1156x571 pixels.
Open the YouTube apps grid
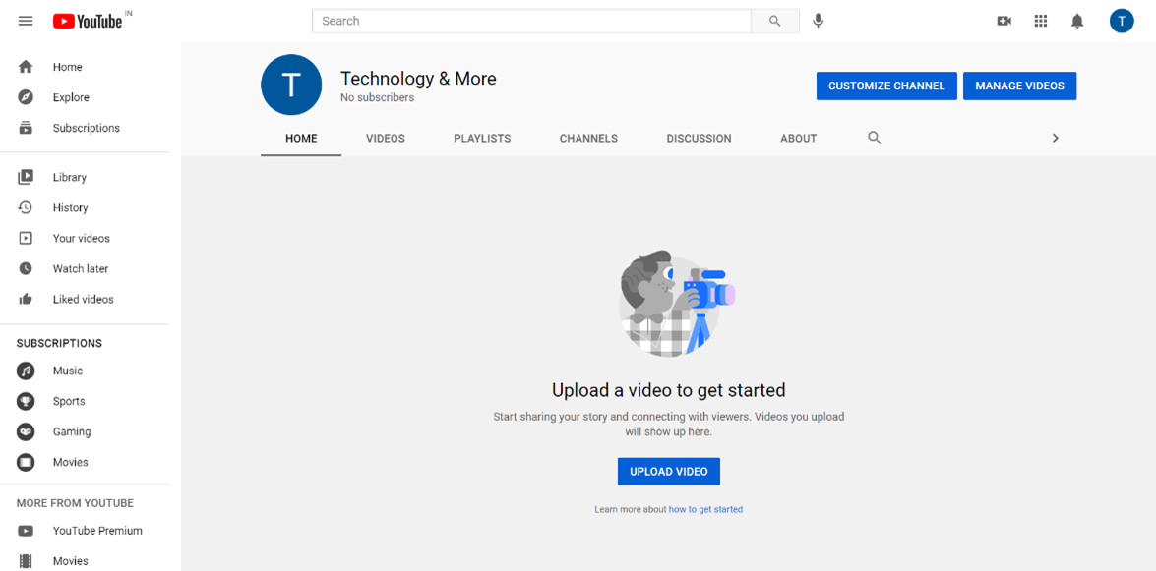1040,21
